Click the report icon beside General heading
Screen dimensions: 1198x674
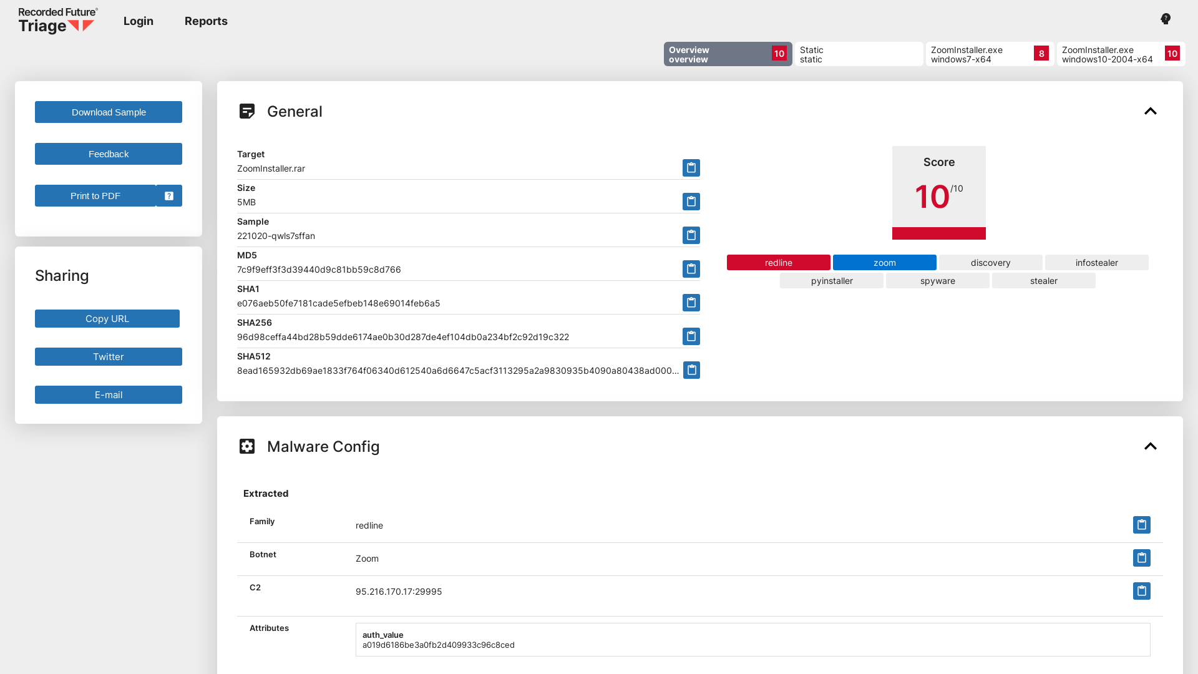[248, 111]
